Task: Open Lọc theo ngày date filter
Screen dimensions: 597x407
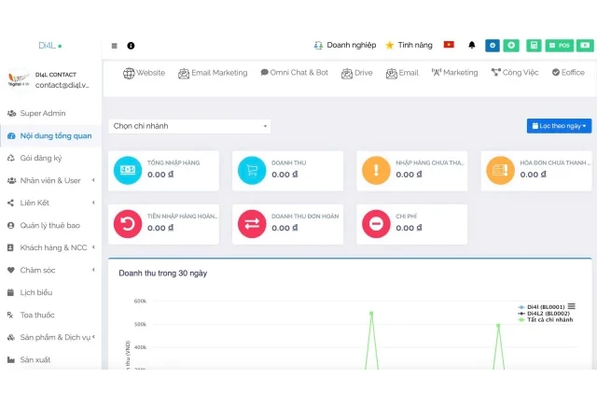Action: tap(560, 126)
